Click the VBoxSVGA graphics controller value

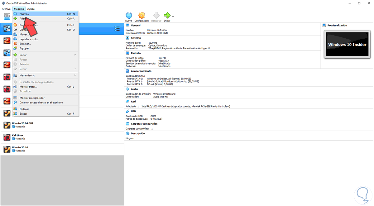coord(164,60)
